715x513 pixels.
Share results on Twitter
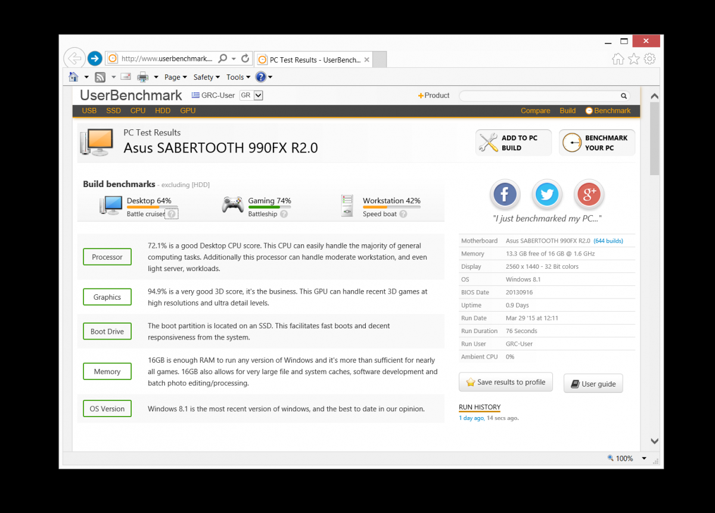point(547,194)
